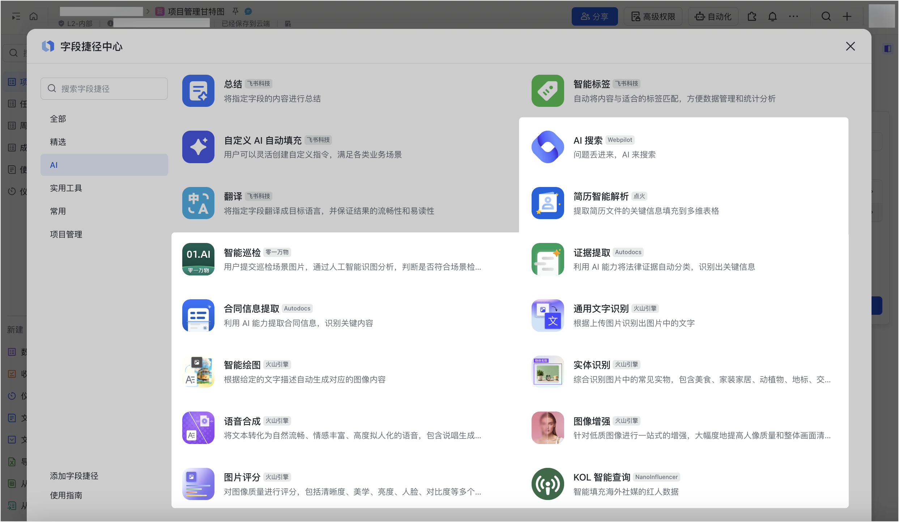This screenshot has height=522, width=899.
Task: Open the 实体识别 icon
Action: click(x=548, y=371)
